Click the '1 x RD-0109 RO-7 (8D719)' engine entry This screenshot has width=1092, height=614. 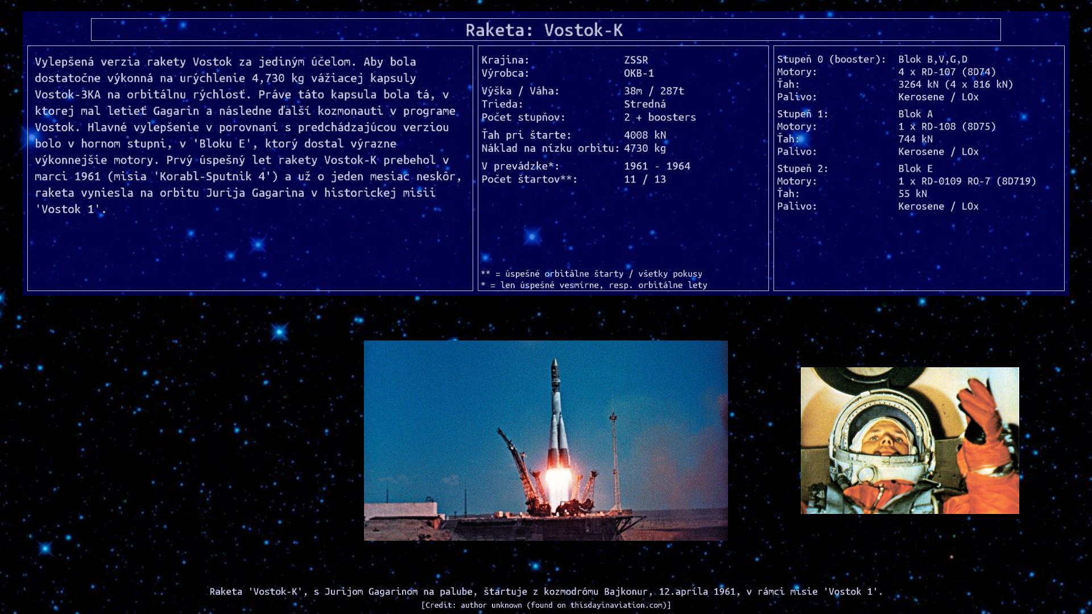(967, 181)
